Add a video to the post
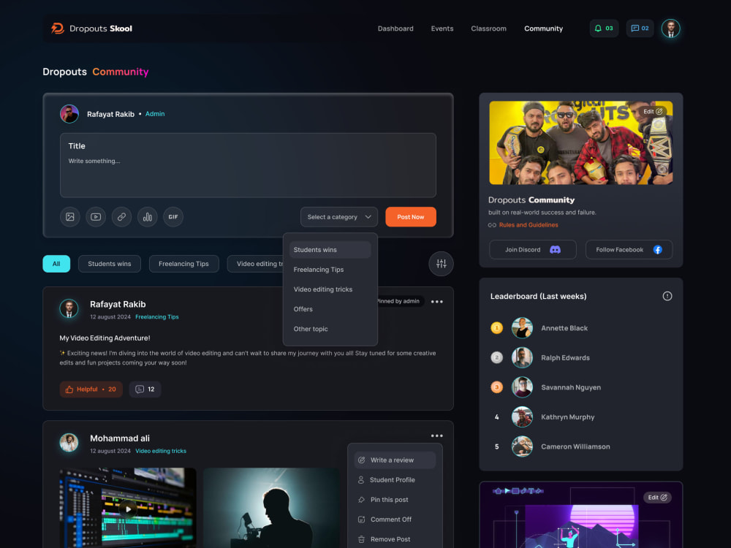The width and height of the screenshot is (731, 548). 96,217
